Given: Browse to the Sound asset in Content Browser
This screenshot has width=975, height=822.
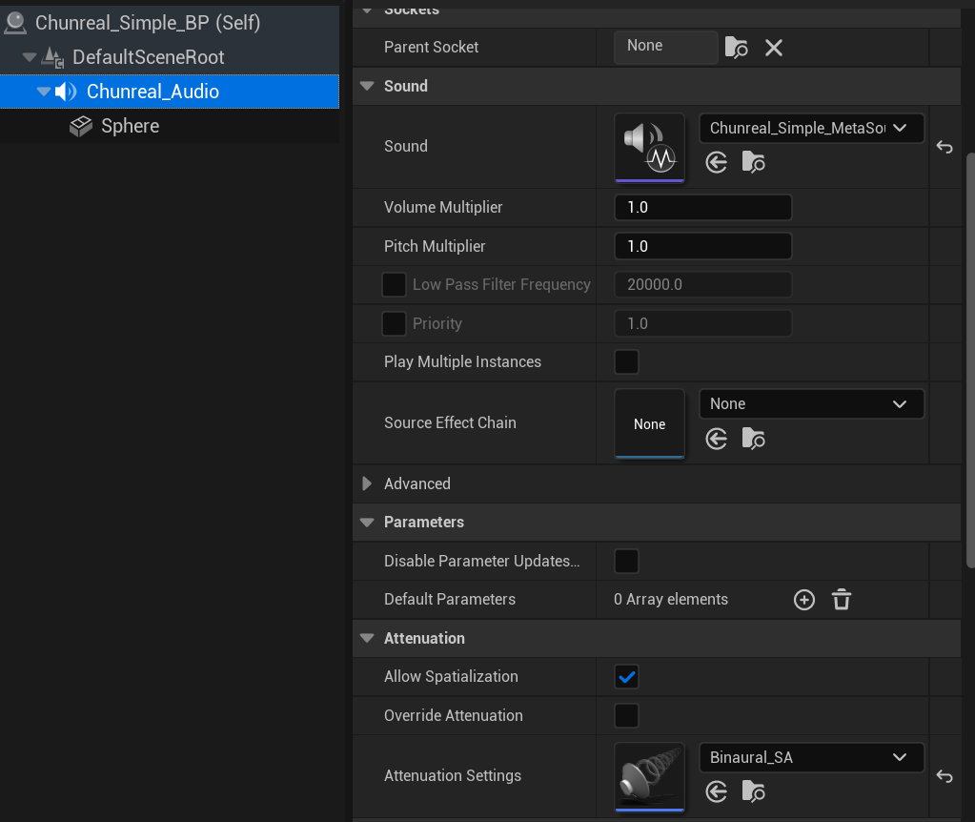Looking at the screenshot, I should coord(753,162).
